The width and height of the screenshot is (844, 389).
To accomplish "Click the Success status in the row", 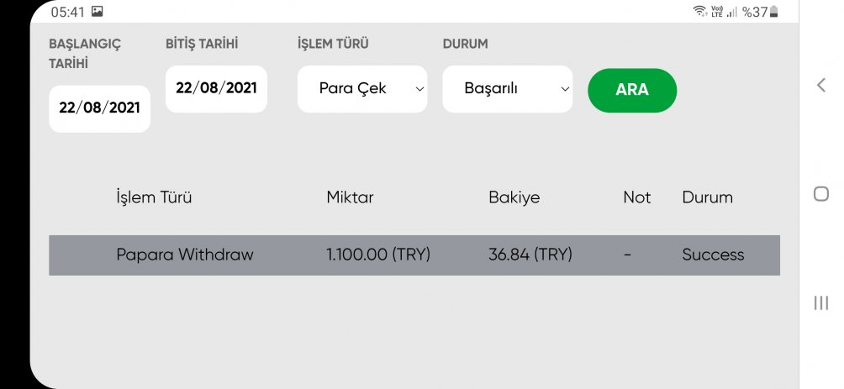I will (713, 255).
